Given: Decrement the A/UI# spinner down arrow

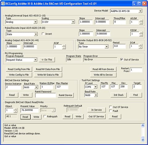Looking at the screenshot, I should [x=141, y=23].
